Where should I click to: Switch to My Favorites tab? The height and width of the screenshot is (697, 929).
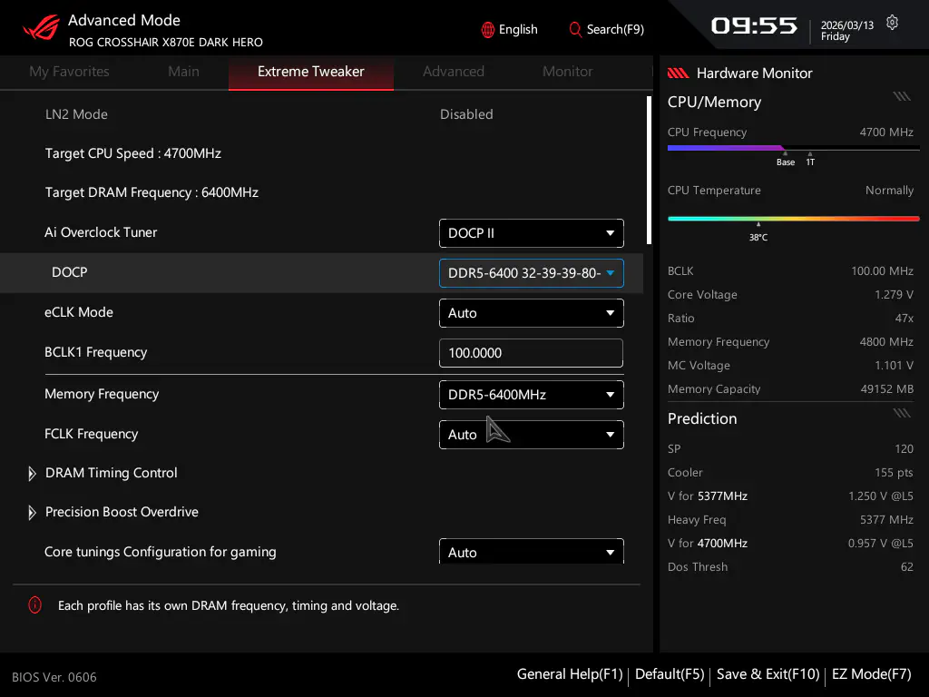(x=69, y=72)
